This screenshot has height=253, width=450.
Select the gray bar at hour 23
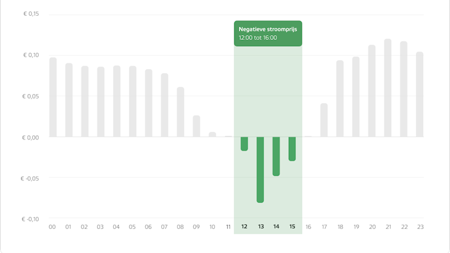(x=420, y=94)
